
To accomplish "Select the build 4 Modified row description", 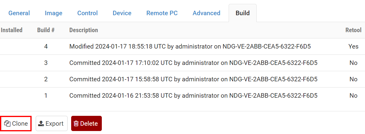I will [190, 46].
